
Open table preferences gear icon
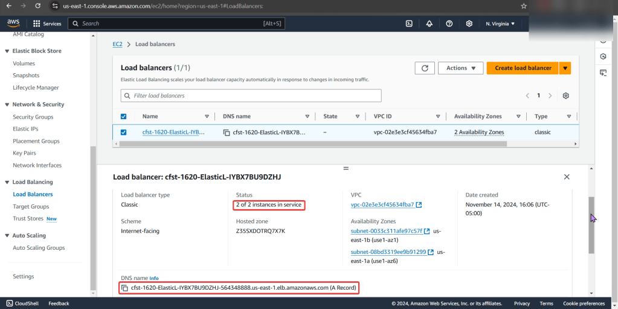(565, 96)
